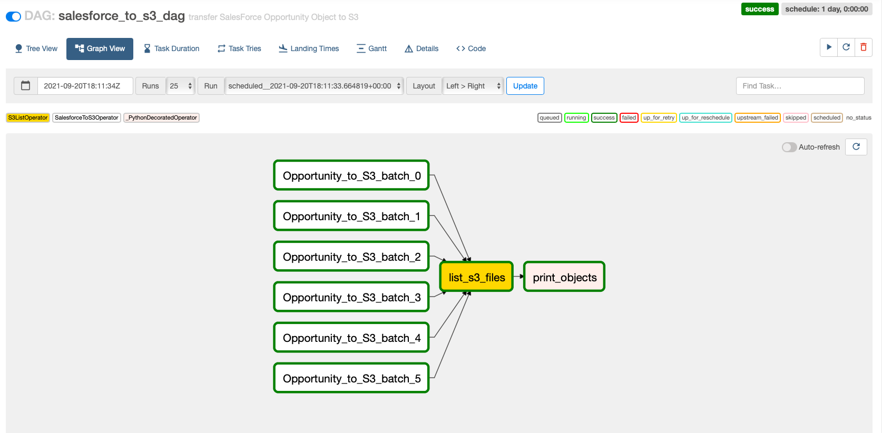The image size is (882, 433).
Task: Toggle the DAG pause/unpause switch
Action: point(13,16)
